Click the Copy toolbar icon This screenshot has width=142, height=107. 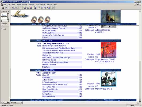13,8
